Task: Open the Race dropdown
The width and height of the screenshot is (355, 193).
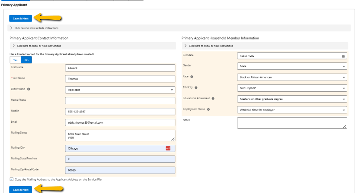Action: [292, 77]
